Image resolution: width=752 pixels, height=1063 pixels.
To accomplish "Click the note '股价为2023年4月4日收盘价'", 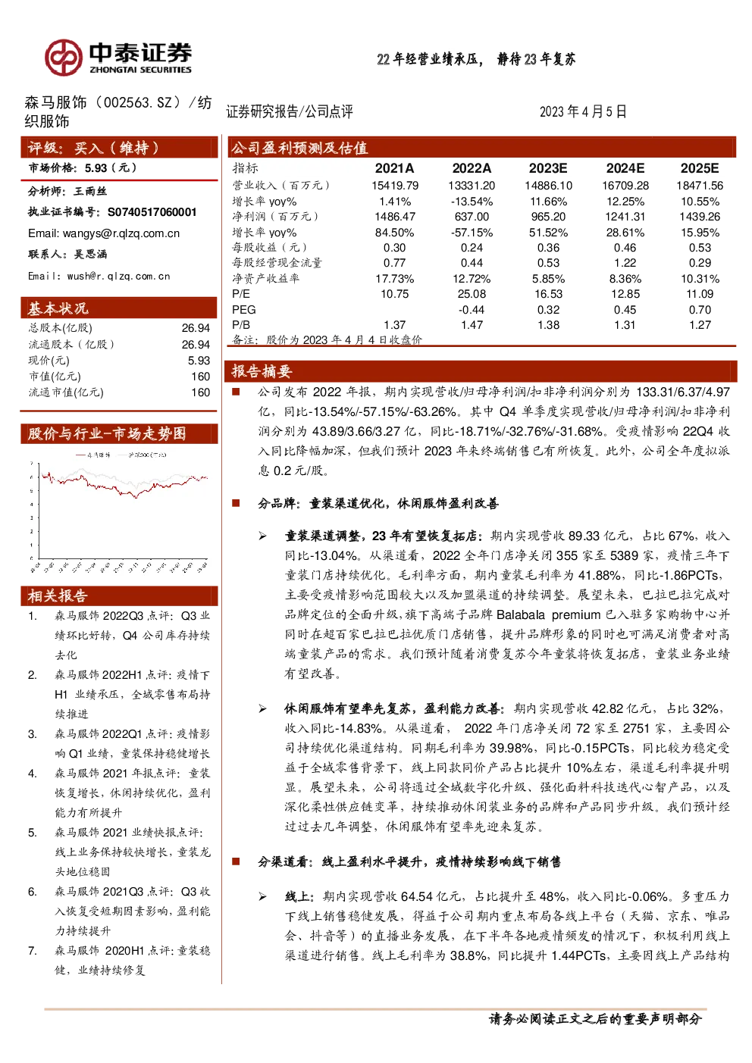I will point(344,340).
